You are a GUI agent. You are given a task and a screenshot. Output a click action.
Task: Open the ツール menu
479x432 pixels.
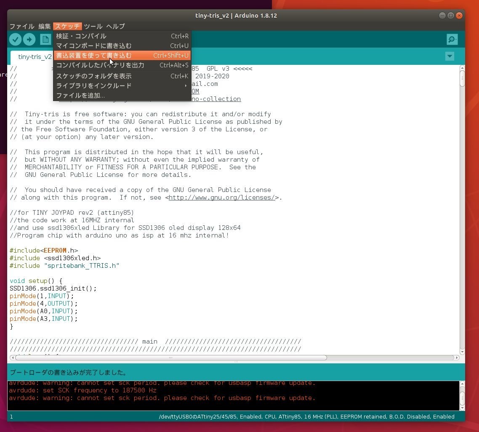click(x=93, y=26)
